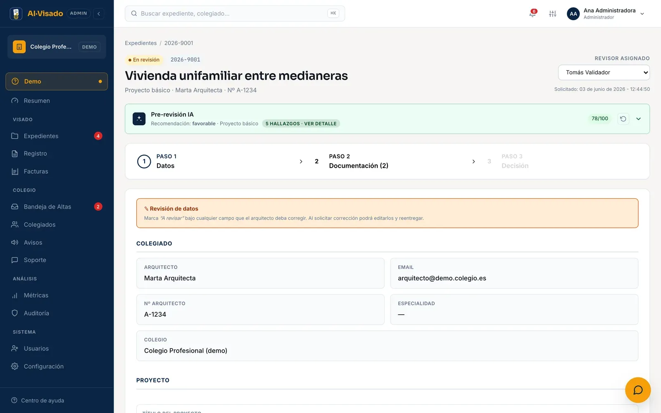
Task: Select Paso 1 Datos step
Action: point(157,161)
